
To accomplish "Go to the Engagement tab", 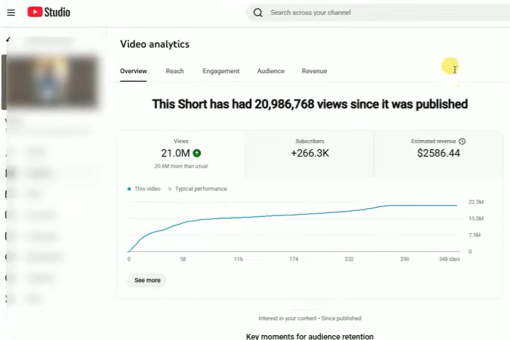I will click(221, 71).
